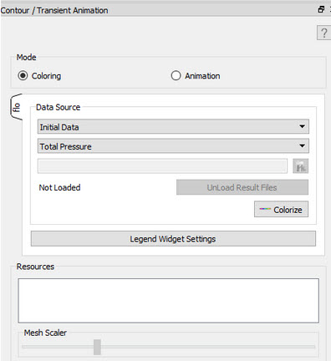Click the rainbow icon on Colorize

point(265,210)
